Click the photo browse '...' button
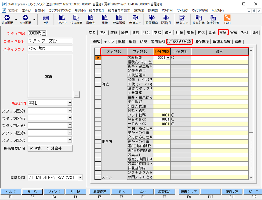 click(77, 94)
